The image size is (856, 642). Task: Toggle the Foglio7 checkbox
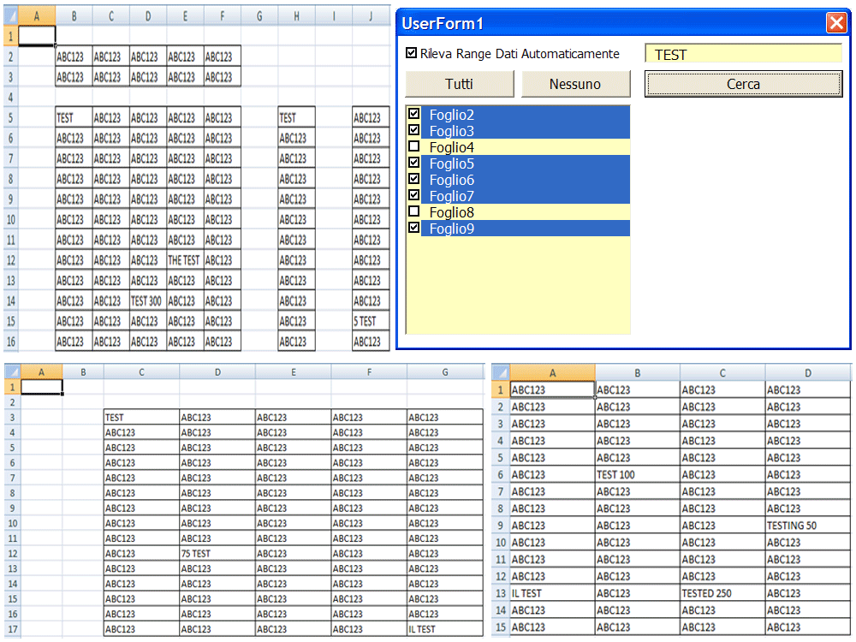(x=415, y=195)
